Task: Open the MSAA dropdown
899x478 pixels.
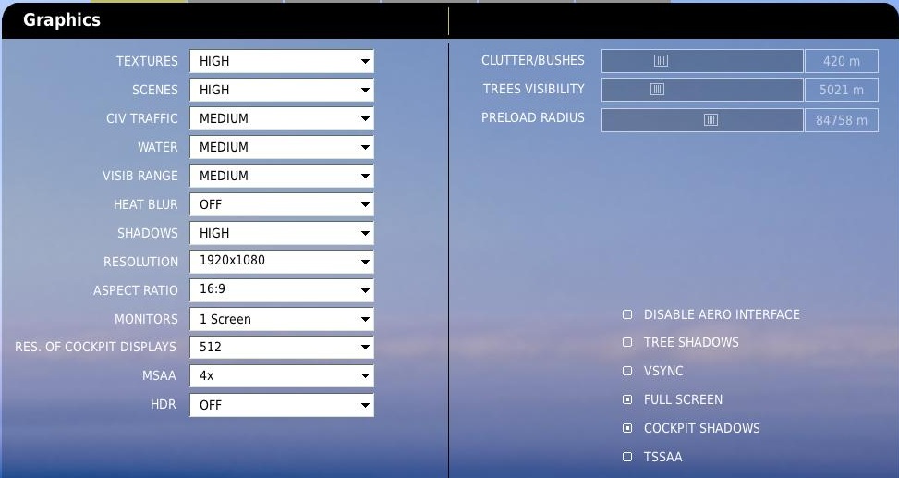Action: (x=282, y=376)
